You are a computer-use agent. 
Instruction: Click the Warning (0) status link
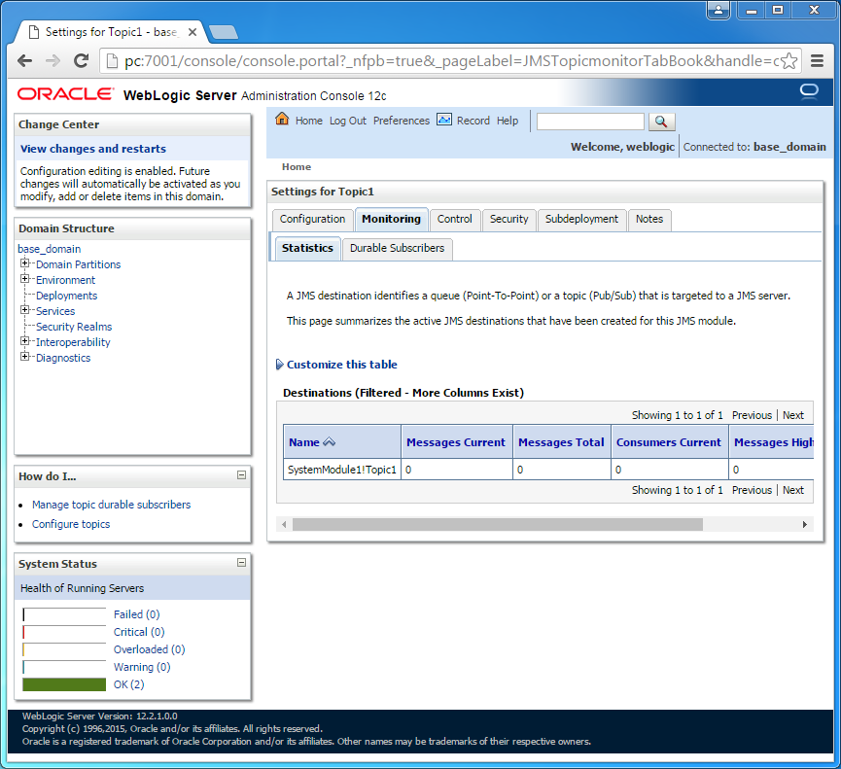pyautogui.click(x=142, y=667)
